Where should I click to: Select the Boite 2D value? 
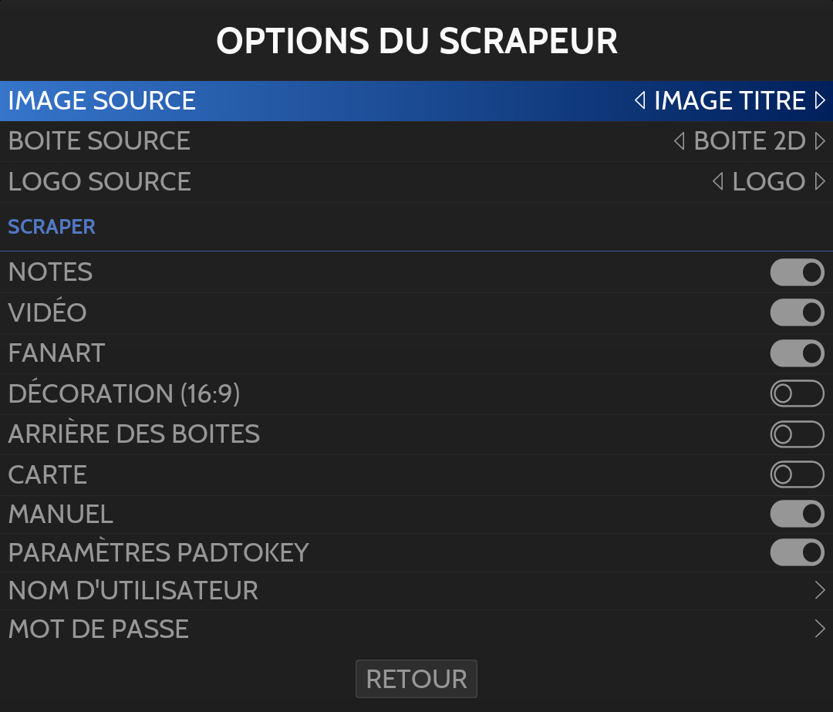pos(749,141)
